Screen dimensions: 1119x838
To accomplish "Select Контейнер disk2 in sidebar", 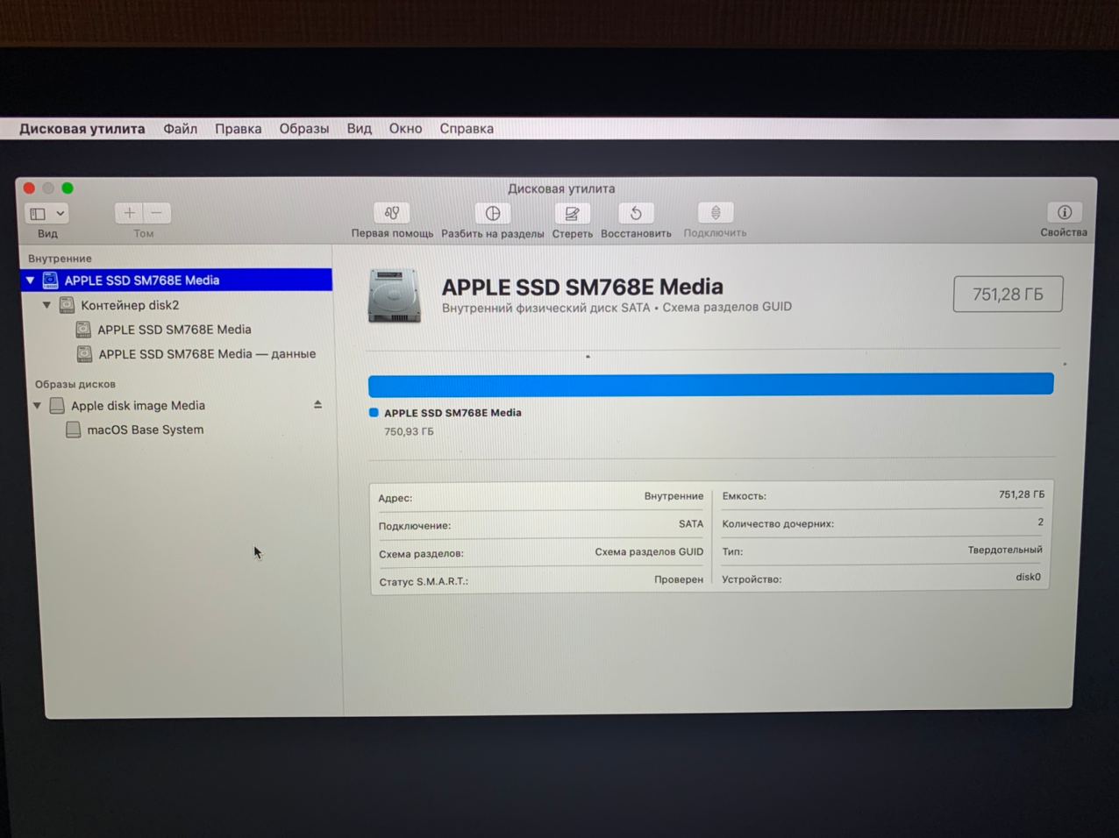I will (x=130, y=305).
